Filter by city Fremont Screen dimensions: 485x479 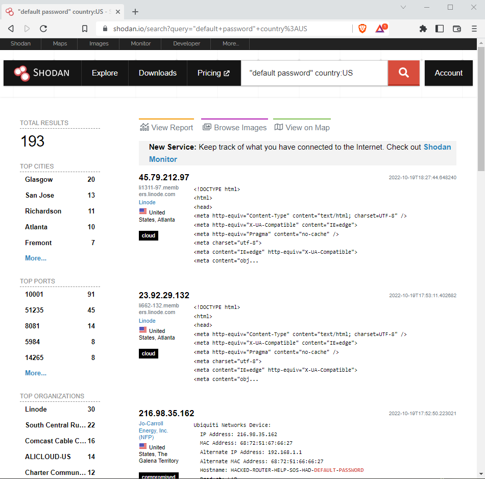tap(38, 243)
